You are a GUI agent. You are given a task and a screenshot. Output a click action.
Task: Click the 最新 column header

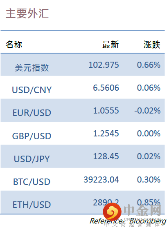click(111, 45)
